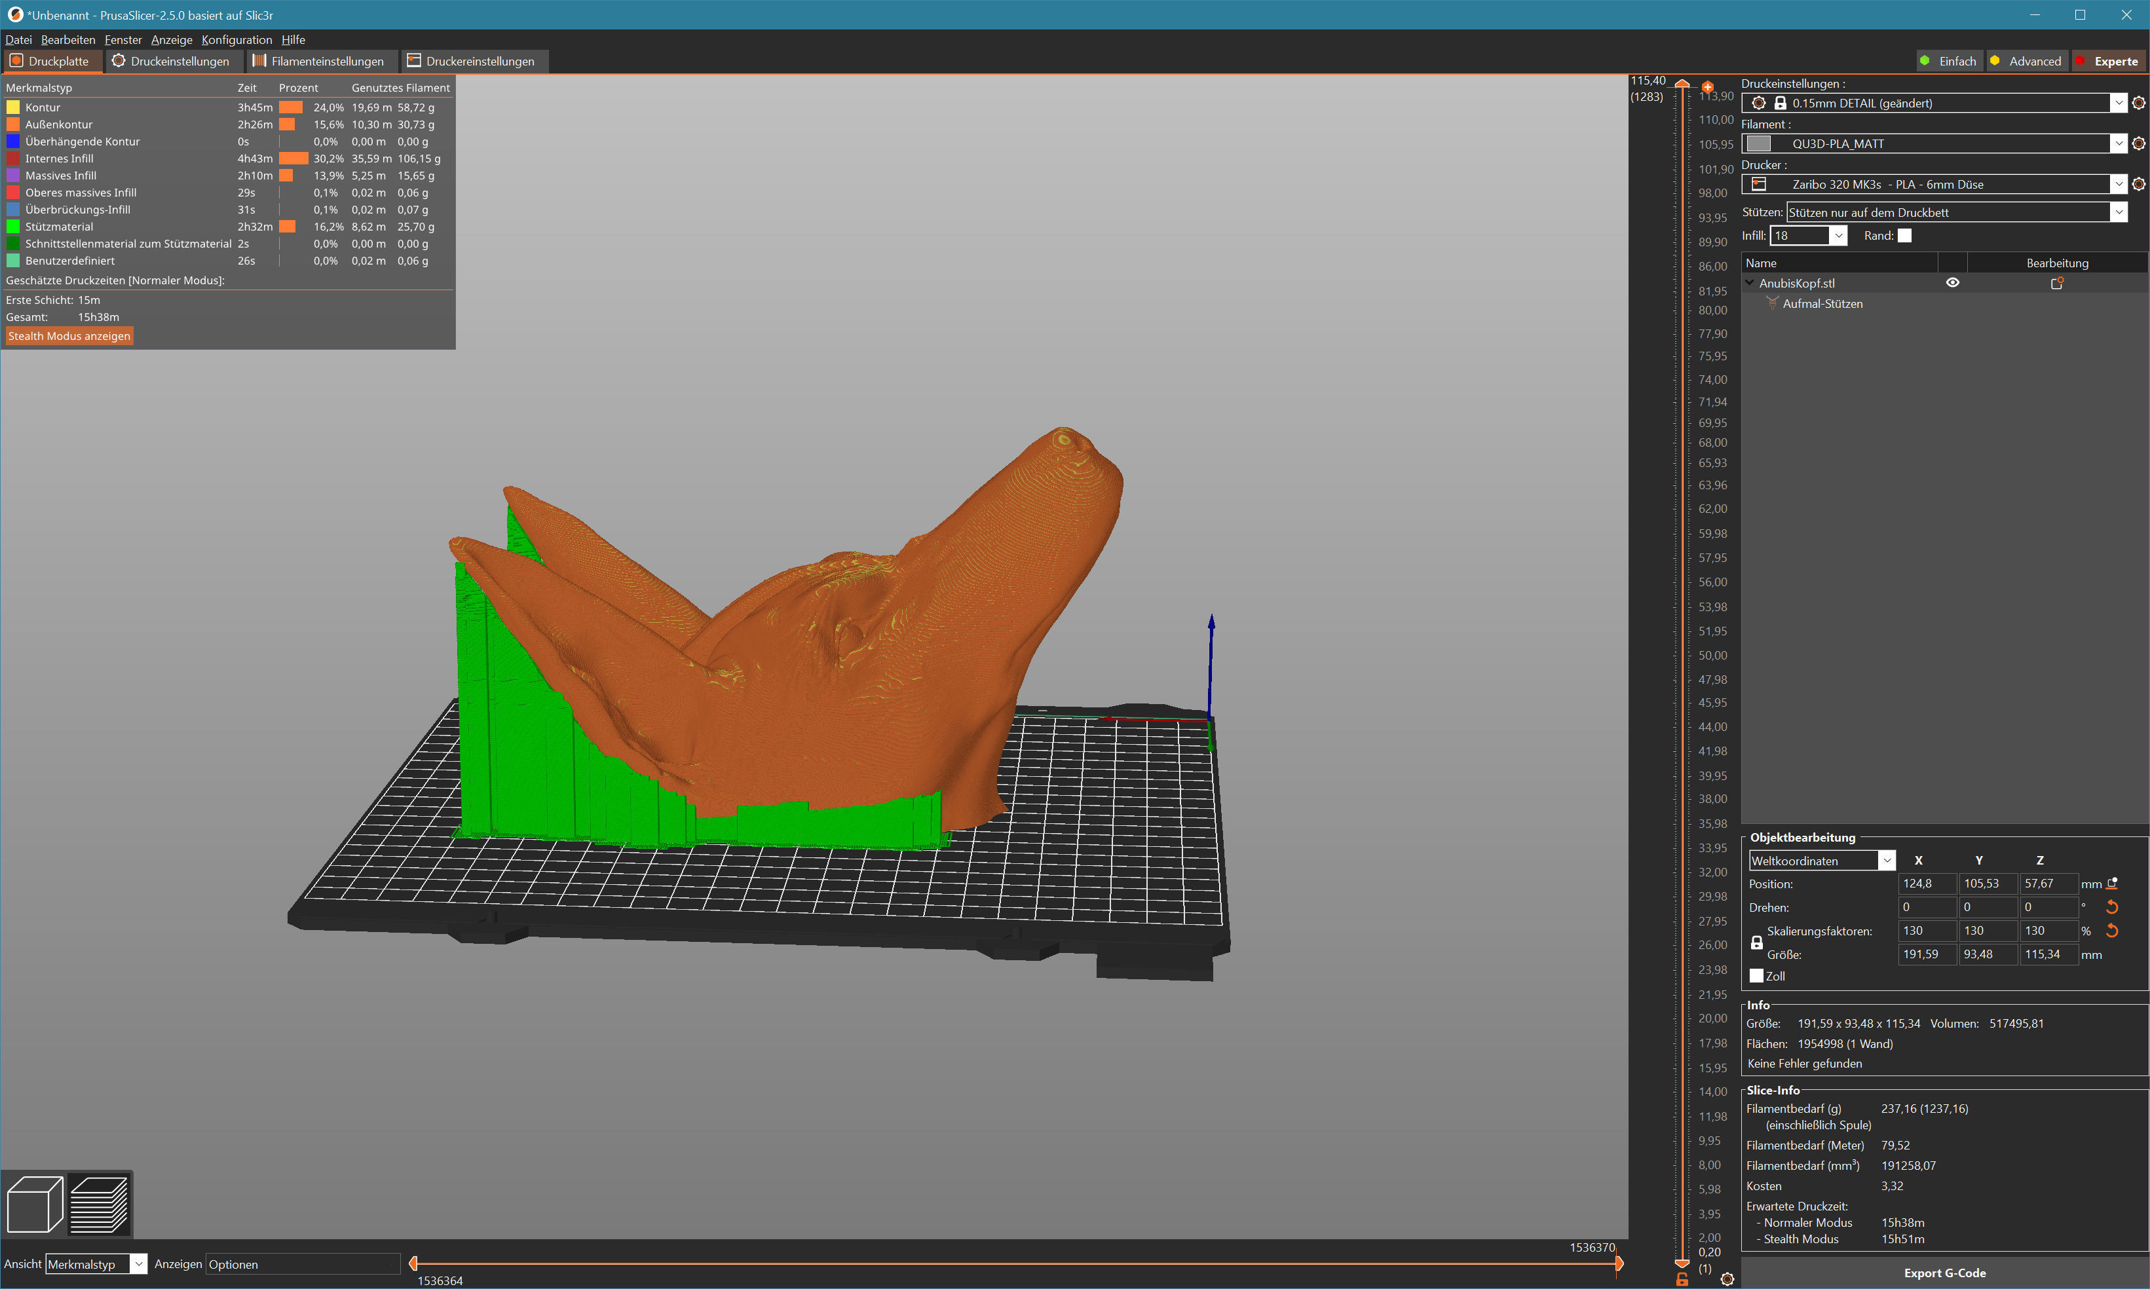
Task: Switch to the layers preview view
Action: (99, 1204)
